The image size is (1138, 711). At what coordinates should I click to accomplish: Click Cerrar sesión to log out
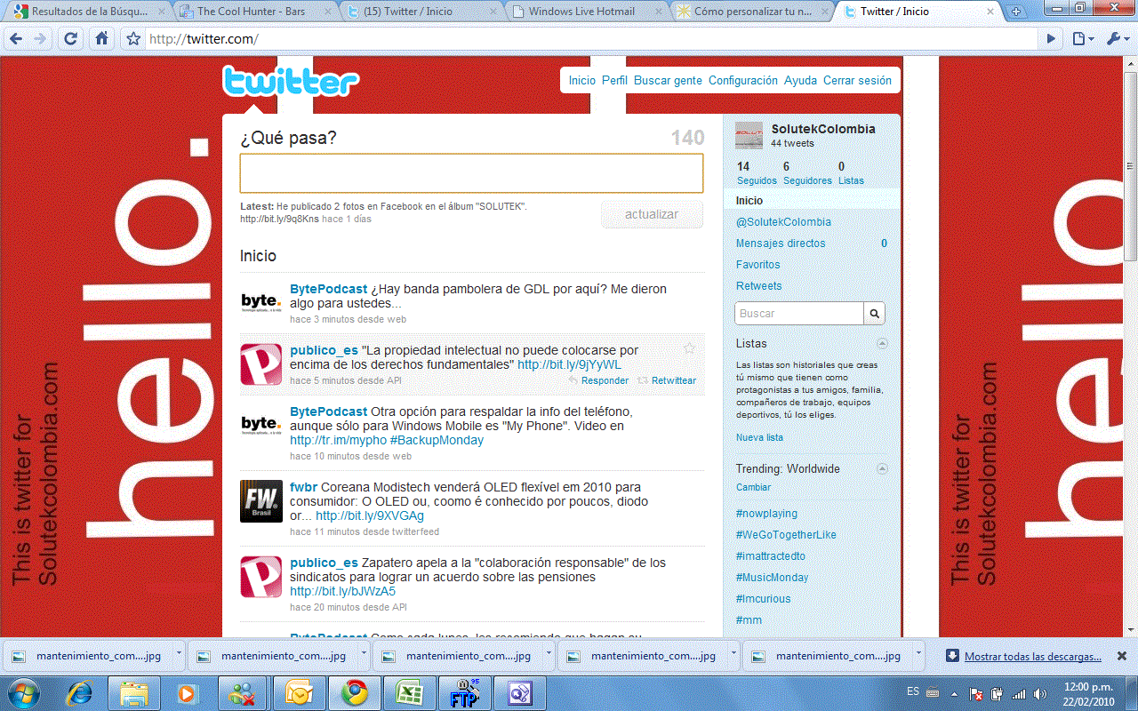(x=857, y=80)
